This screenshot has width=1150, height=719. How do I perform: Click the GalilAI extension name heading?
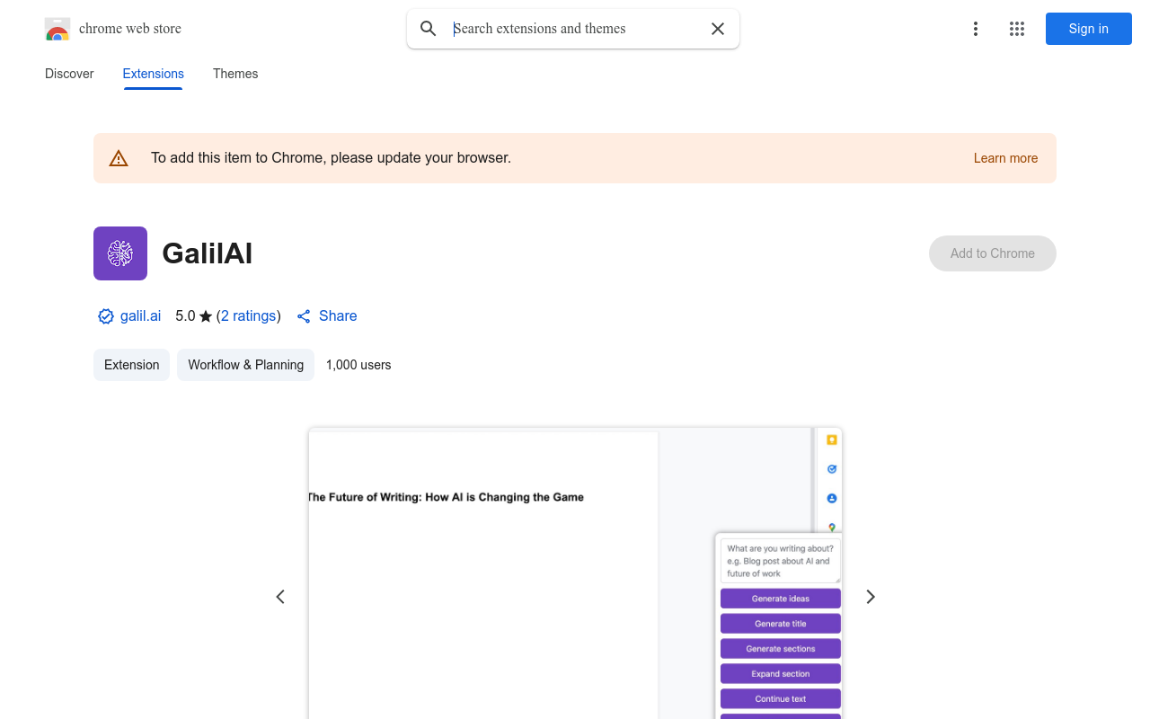208,253
